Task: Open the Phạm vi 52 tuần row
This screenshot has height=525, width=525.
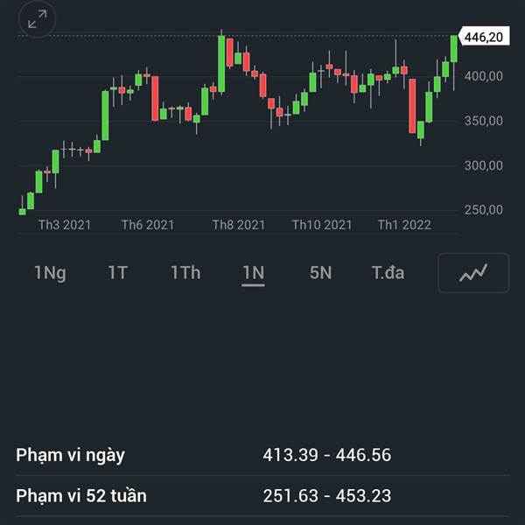Action: coord(81,496)
